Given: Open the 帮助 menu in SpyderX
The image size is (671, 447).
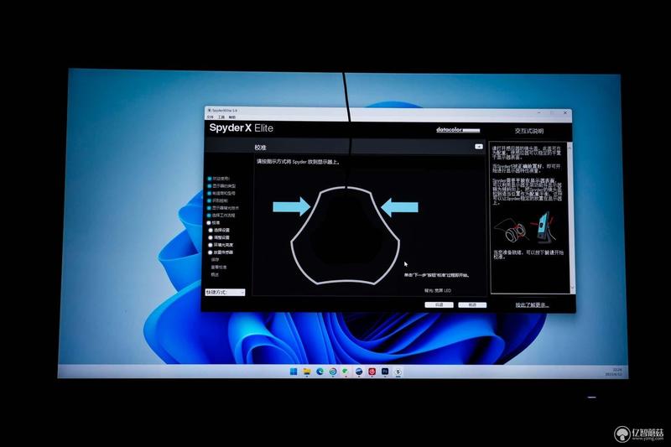Looking at the screenshot, I should click(232, 117).
